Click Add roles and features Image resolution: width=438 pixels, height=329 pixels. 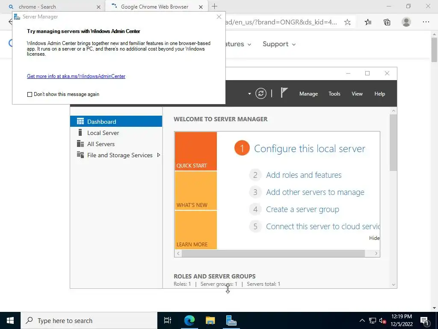[x=304, y=175]
